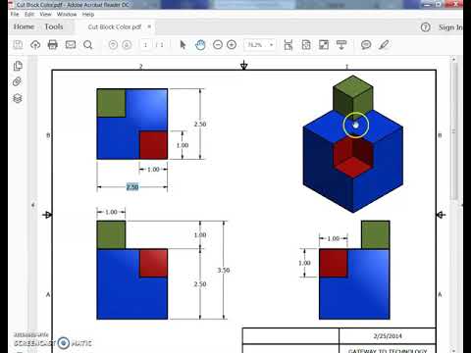This screenshot has height=353, width=471.
Task: Click the fit width scrolling icon
Action: pos(288,45)
